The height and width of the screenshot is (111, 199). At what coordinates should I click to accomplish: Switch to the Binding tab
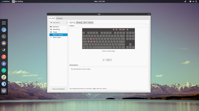79,22
